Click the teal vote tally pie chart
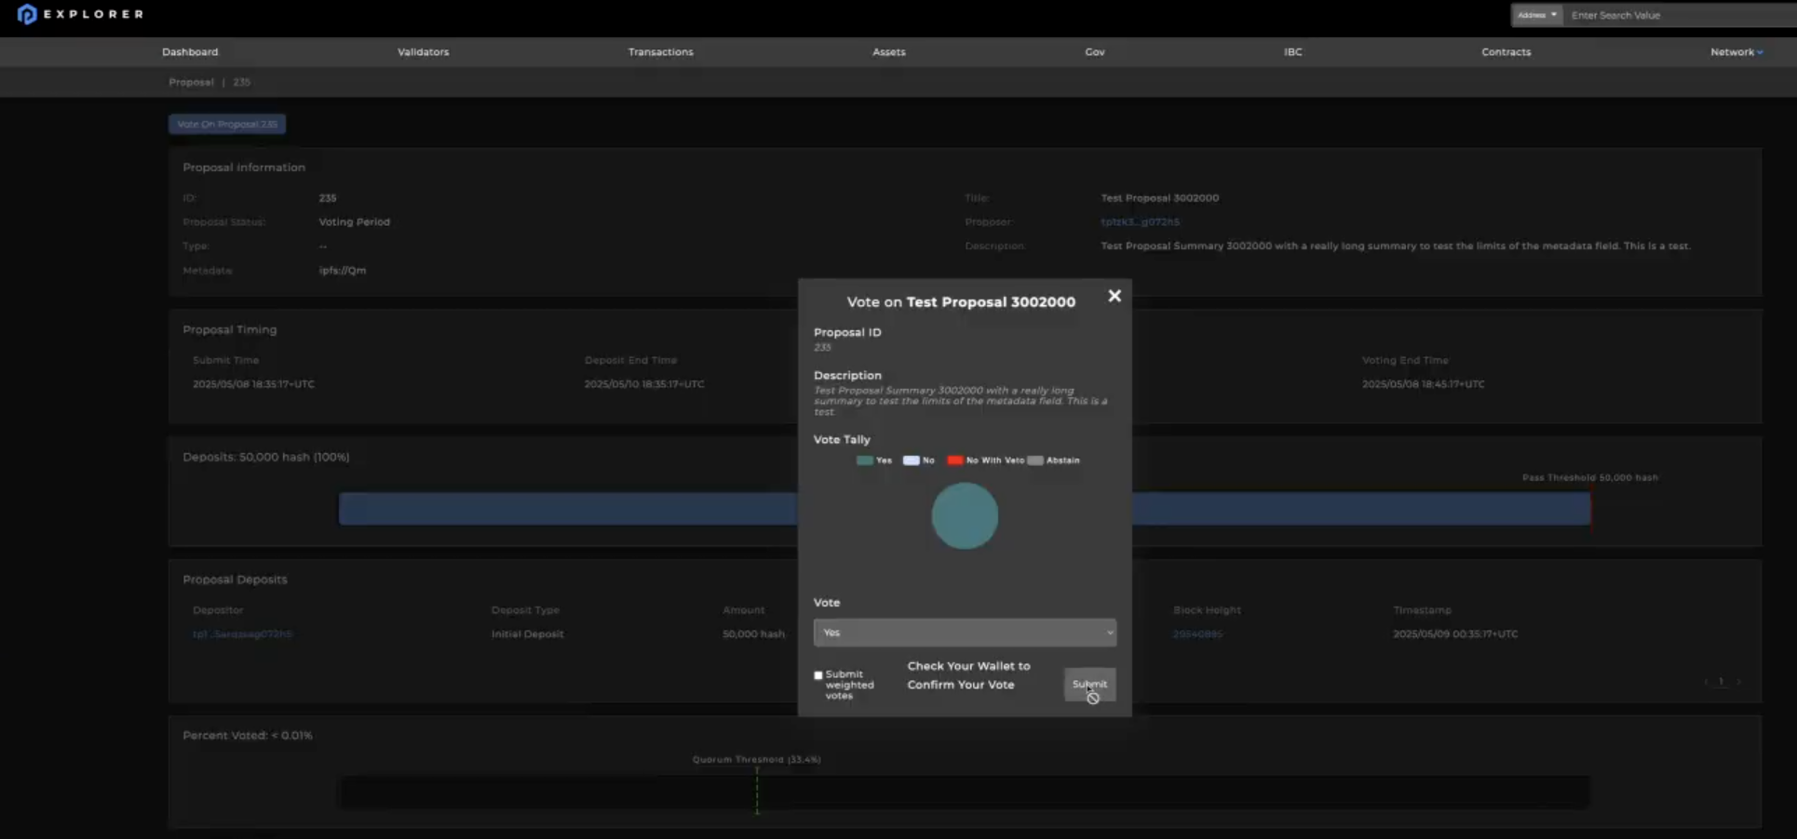This screenshot has width=1797, height=839. [x=965, y=516]
